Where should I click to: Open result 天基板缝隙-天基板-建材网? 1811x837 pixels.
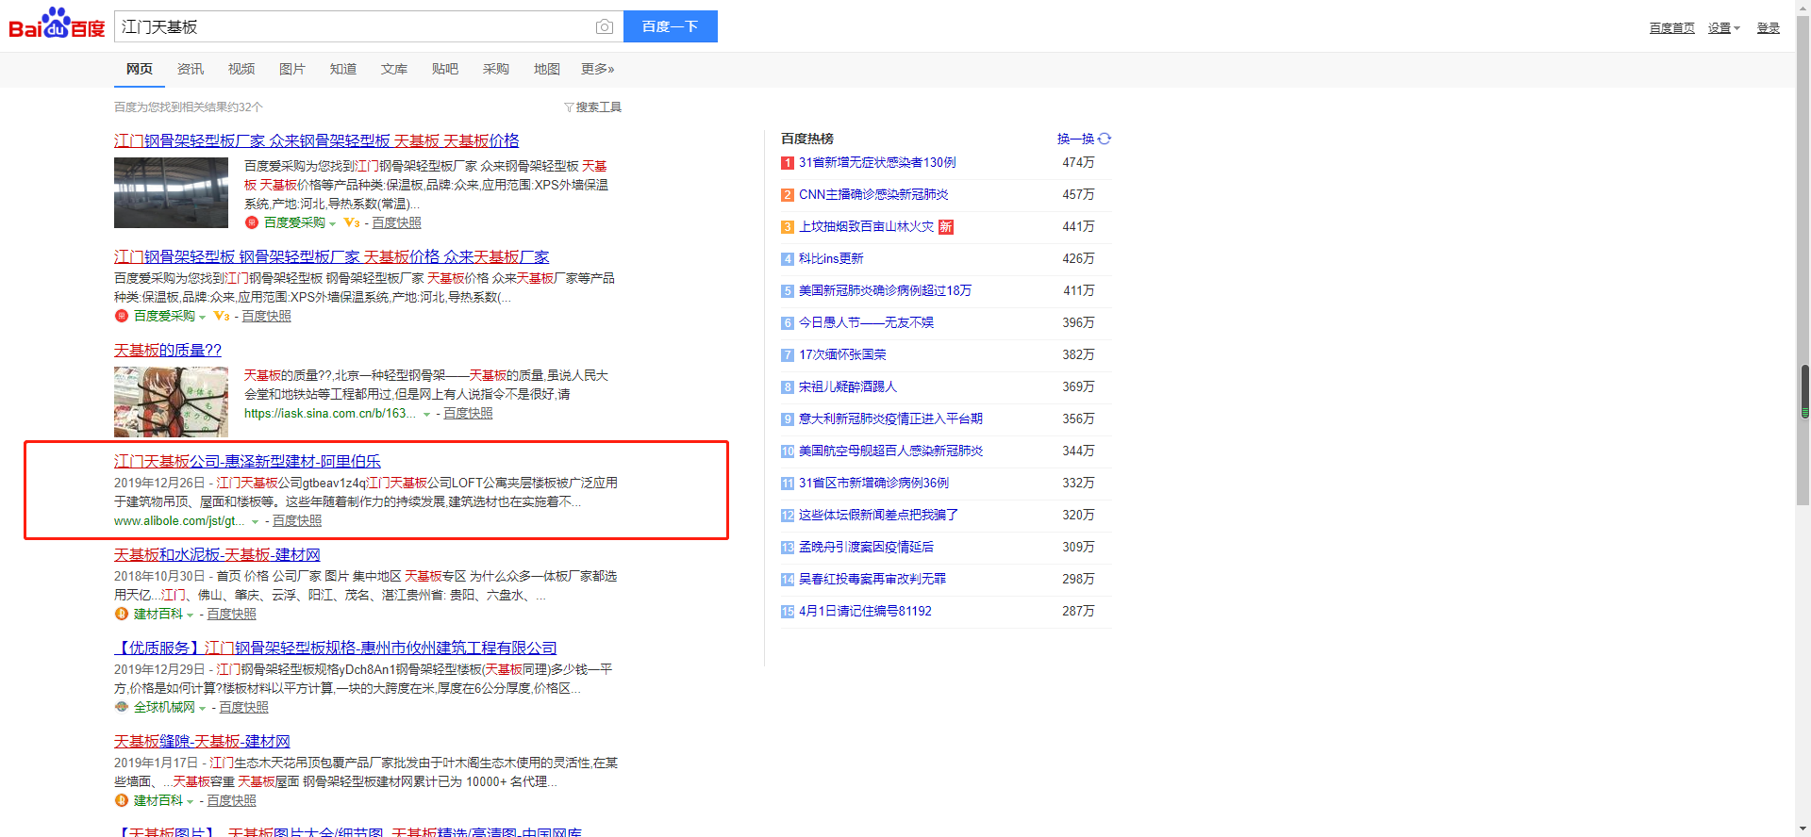tap(202, 741)
